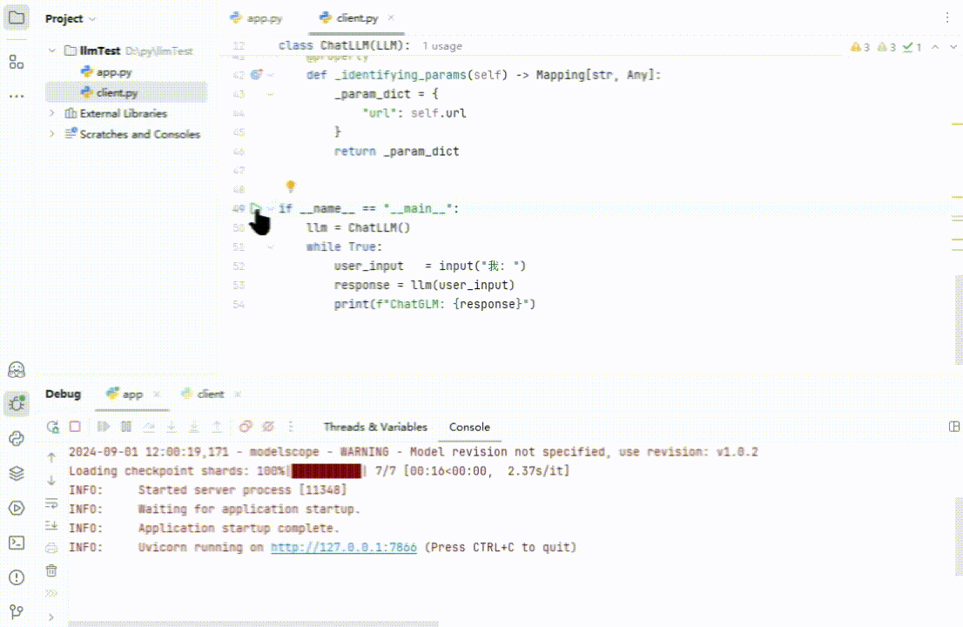This screenshot has width=963, height=627.
Task: Fold the while True loop
Action: coord(270,246)
